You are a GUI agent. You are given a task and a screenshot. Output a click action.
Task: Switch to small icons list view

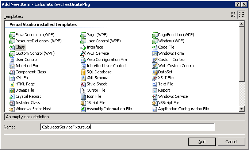pos(241,15)
